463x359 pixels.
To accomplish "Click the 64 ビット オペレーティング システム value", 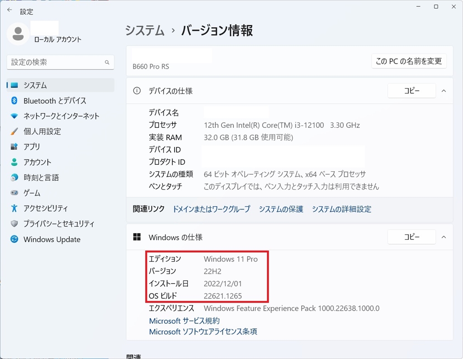I will [x=285, y=174].
